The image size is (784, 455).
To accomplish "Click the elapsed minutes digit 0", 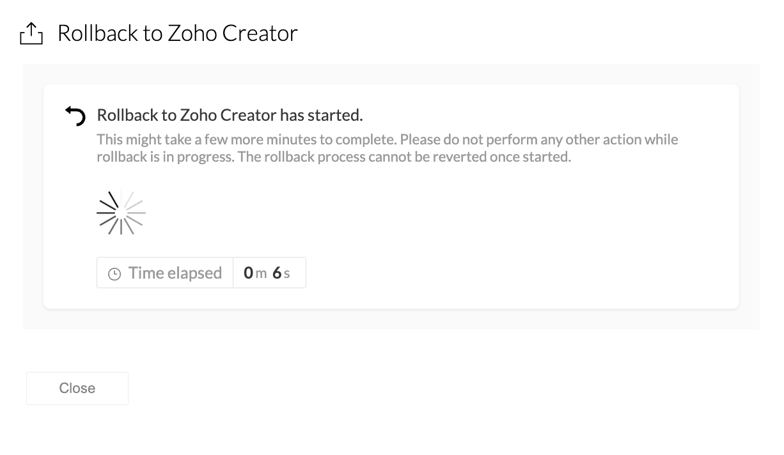I will tap(249, 273).
